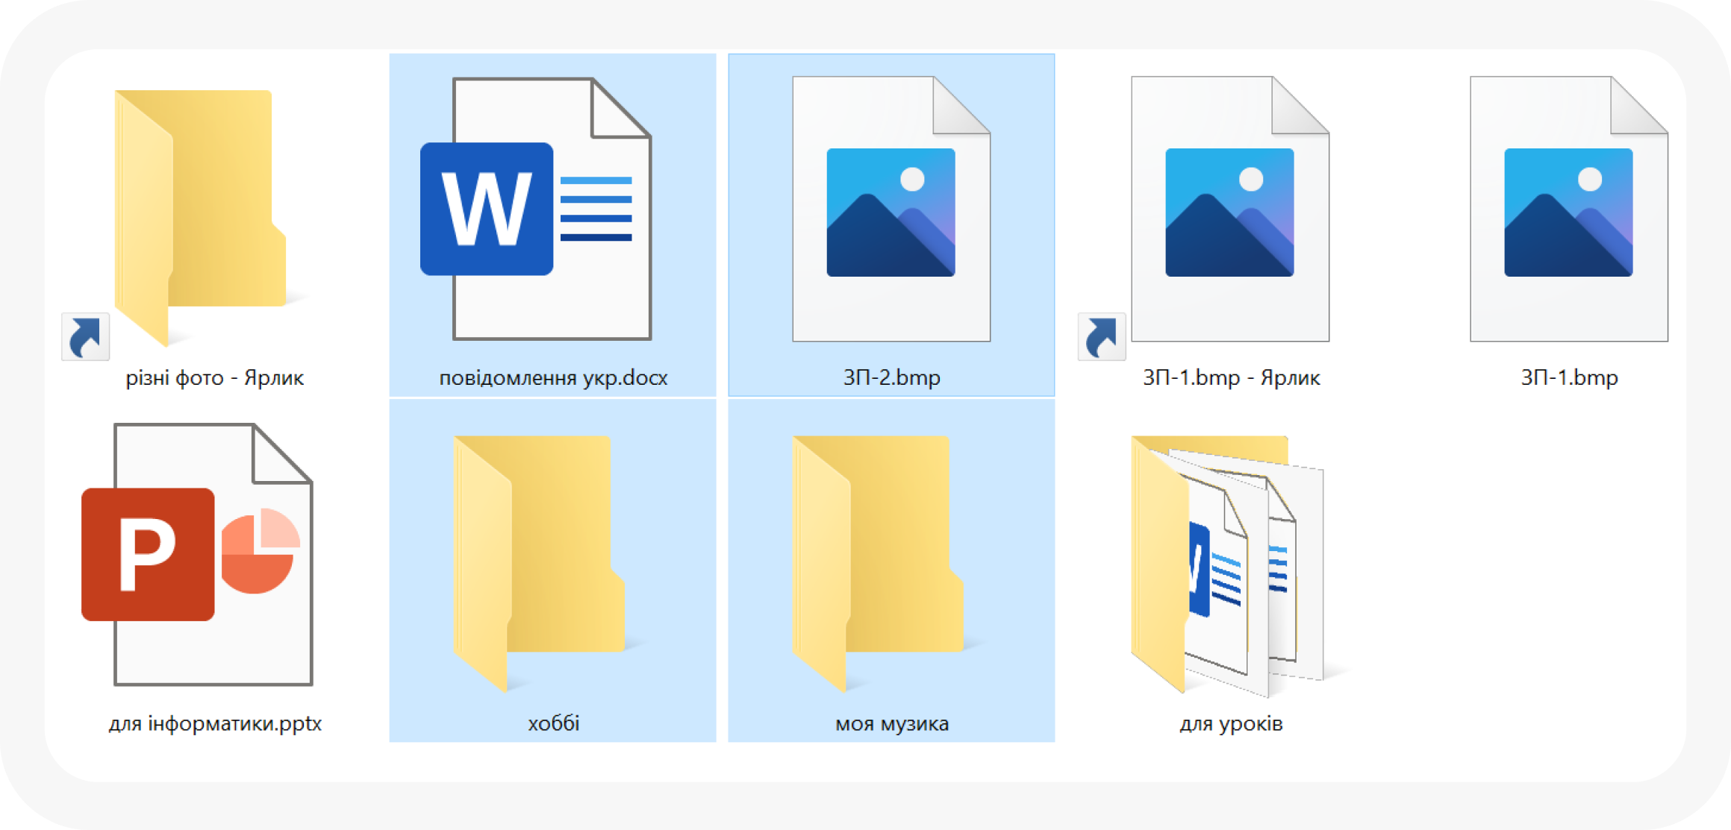1731x830 pixels.
Task: Click shortcut arrow overlay on ЗП-1.bmp shortcut
Action: click(1102, 337)
